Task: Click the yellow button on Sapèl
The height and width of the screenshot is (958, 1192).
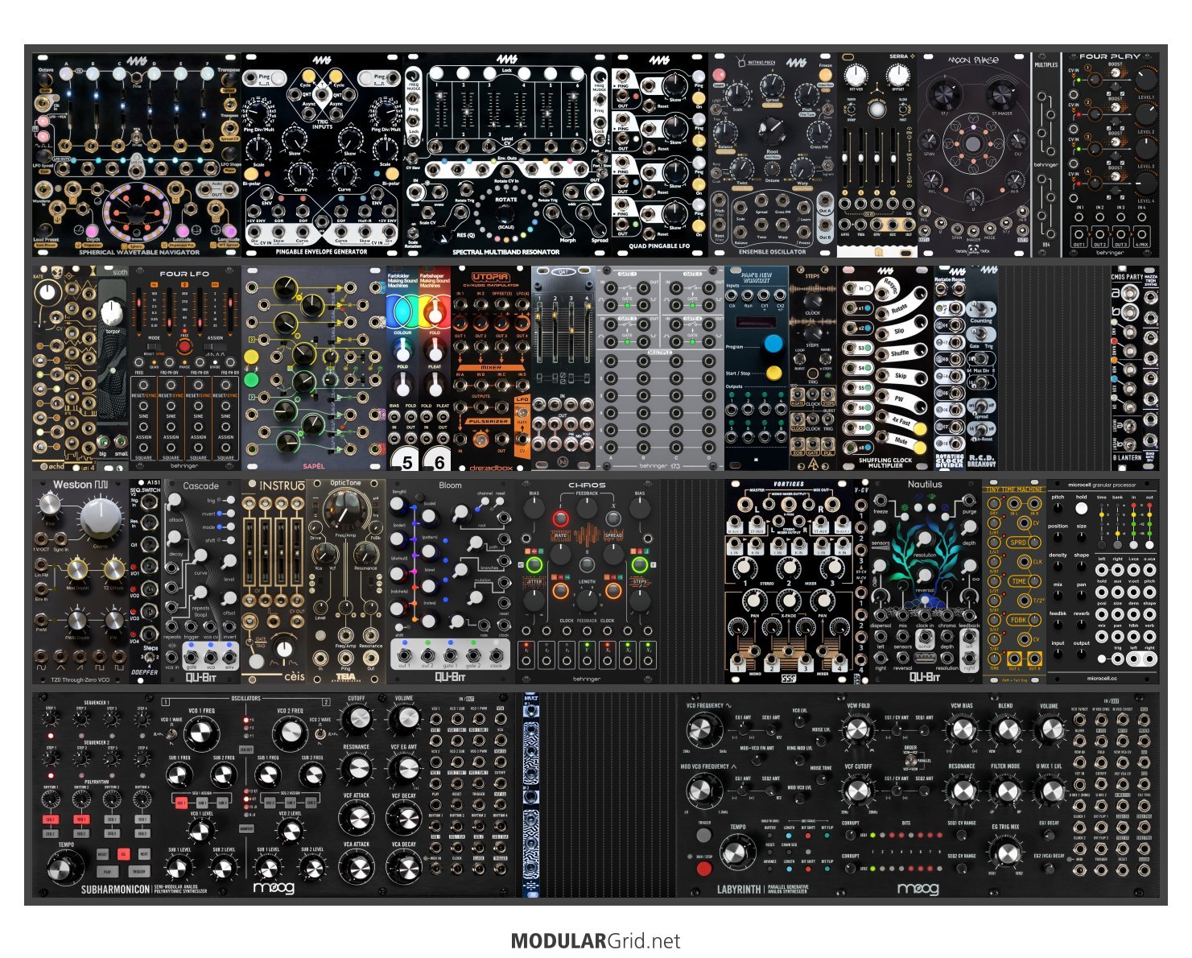Action: [251, 355]
